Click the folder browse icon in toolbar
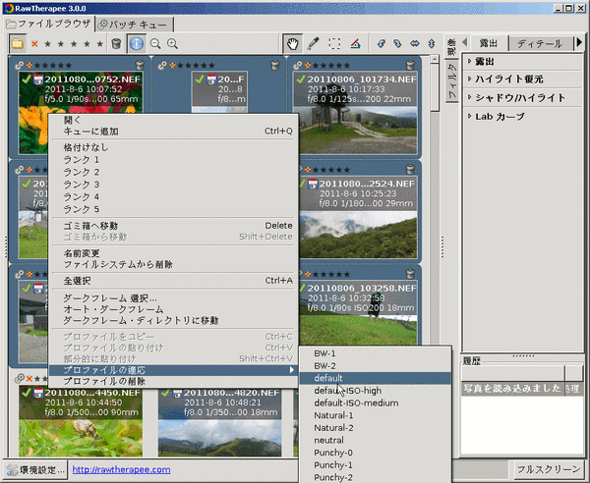The height and width of the screenshot is (483, 590). coord(18,44)
